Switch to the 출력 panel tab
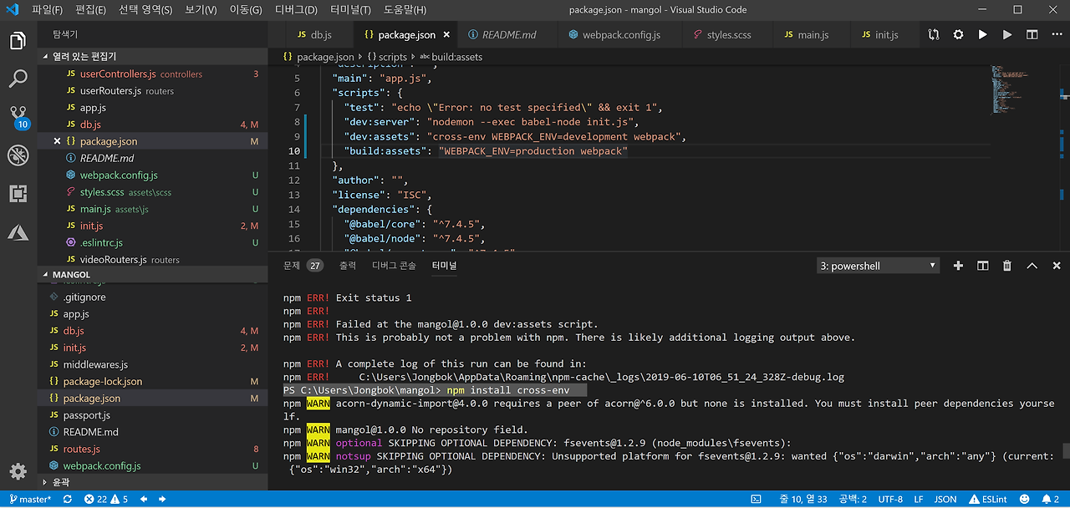This screenshot has height=508, width=1070. pos(347,266)
